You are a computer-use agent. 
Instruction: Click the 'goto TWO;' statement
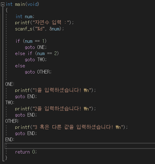[x=36, y=60]
